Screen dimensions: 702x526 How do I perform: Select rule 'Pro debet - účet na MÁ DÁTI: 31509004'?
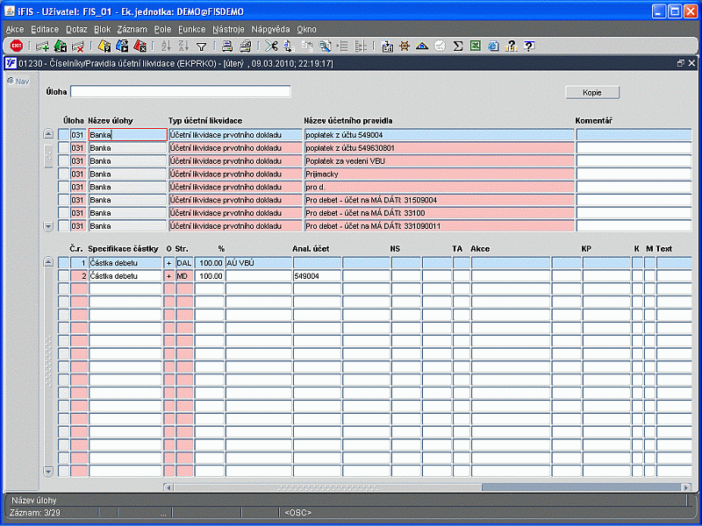(x=440, y=200)
